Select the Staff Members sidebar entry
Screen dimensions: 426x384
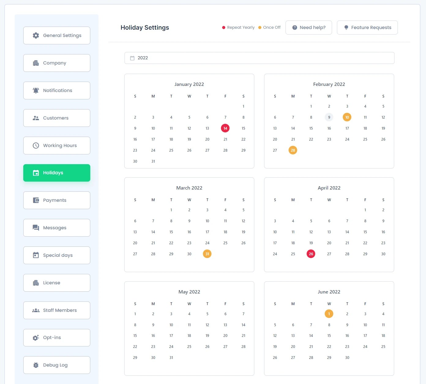57,310
